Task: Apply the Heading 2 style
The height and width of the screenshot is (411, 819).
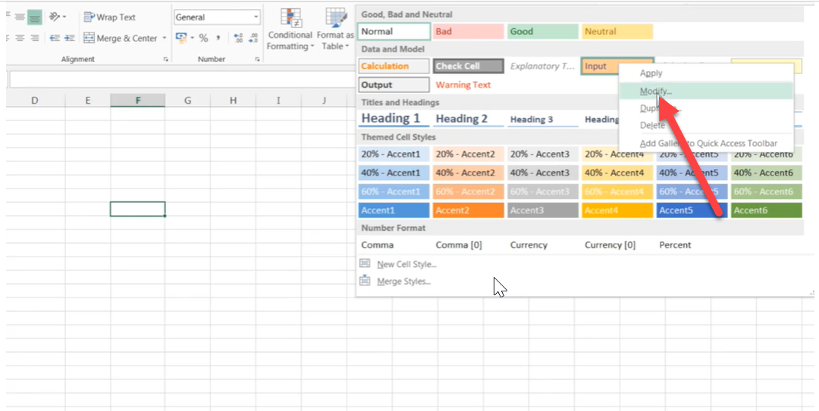Action: 469,119
